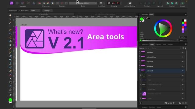Click the first Insertion target icon

168,3
